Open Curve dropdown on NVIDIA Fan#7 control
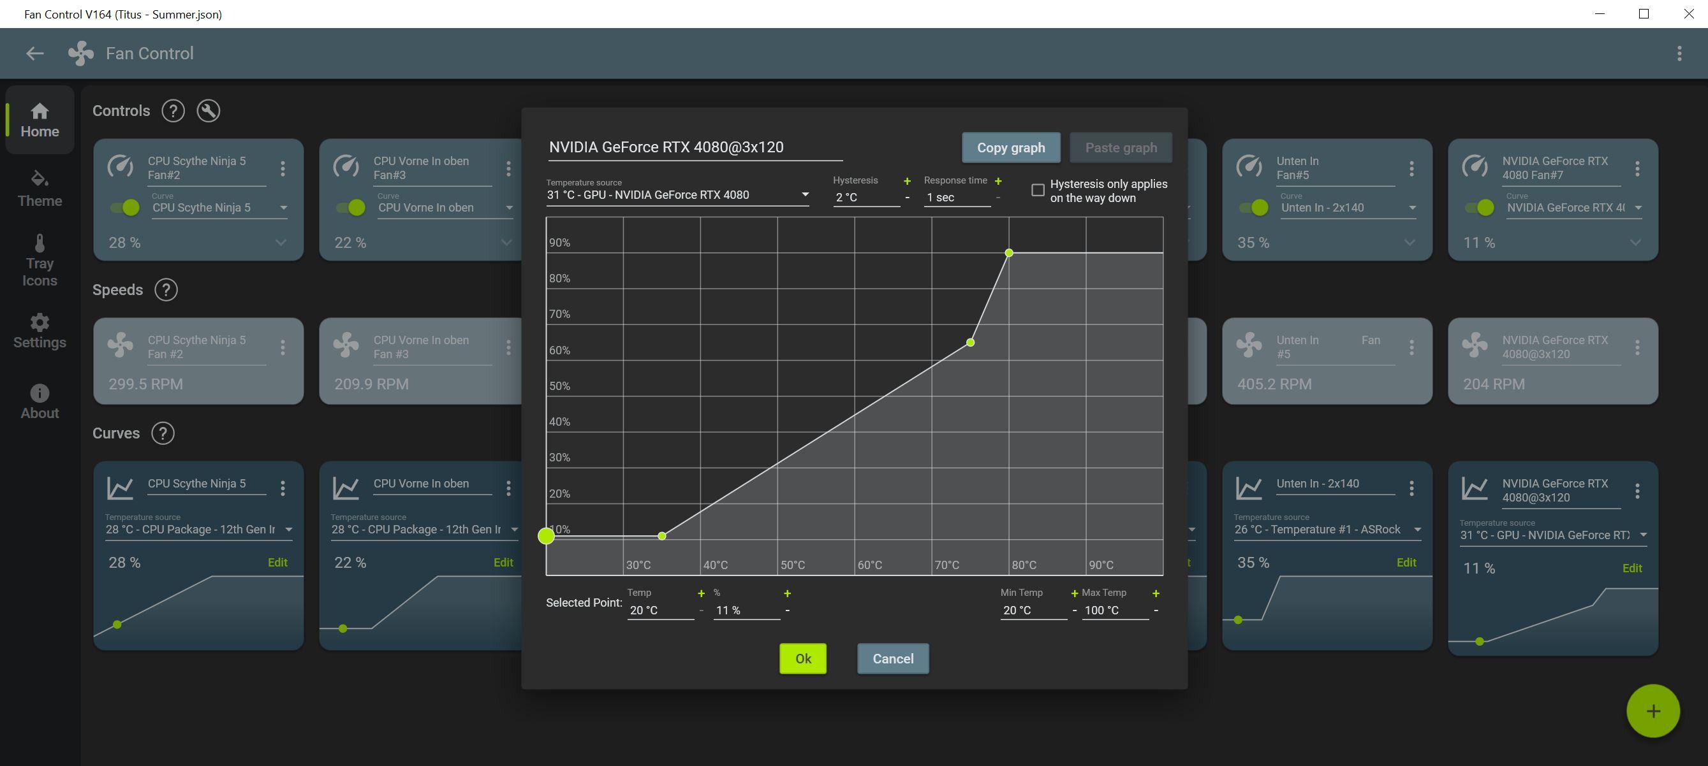1708x766 pixels. click(1575, 208)
